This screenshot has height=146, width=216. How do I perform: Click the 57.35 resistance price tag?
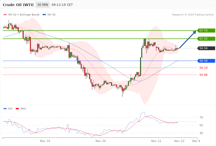coord(206,39)
